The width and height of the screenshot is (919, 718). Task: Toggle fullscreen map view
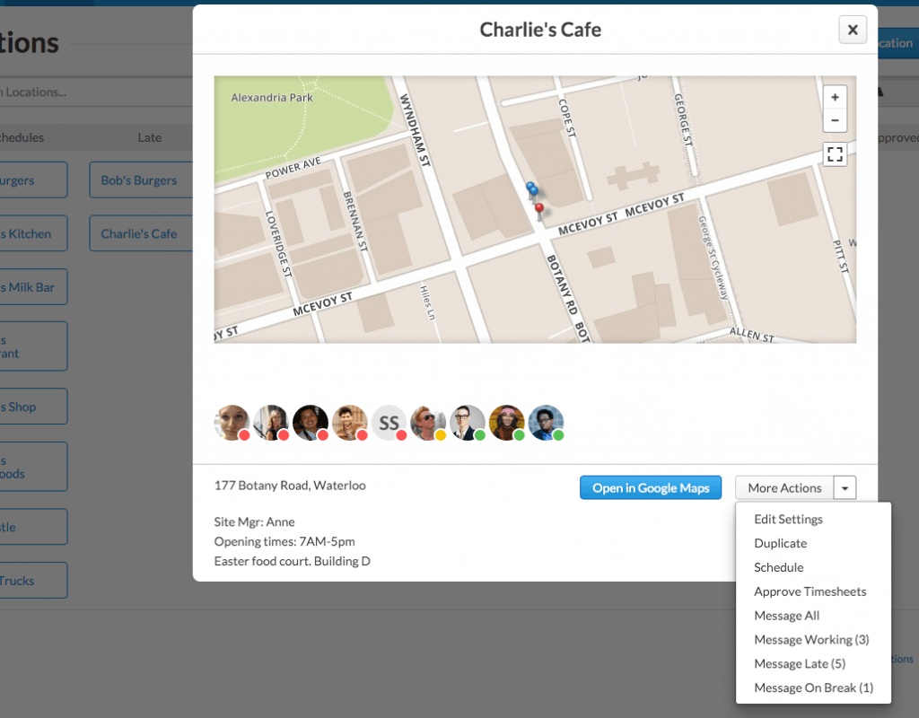tap(835, 154)
